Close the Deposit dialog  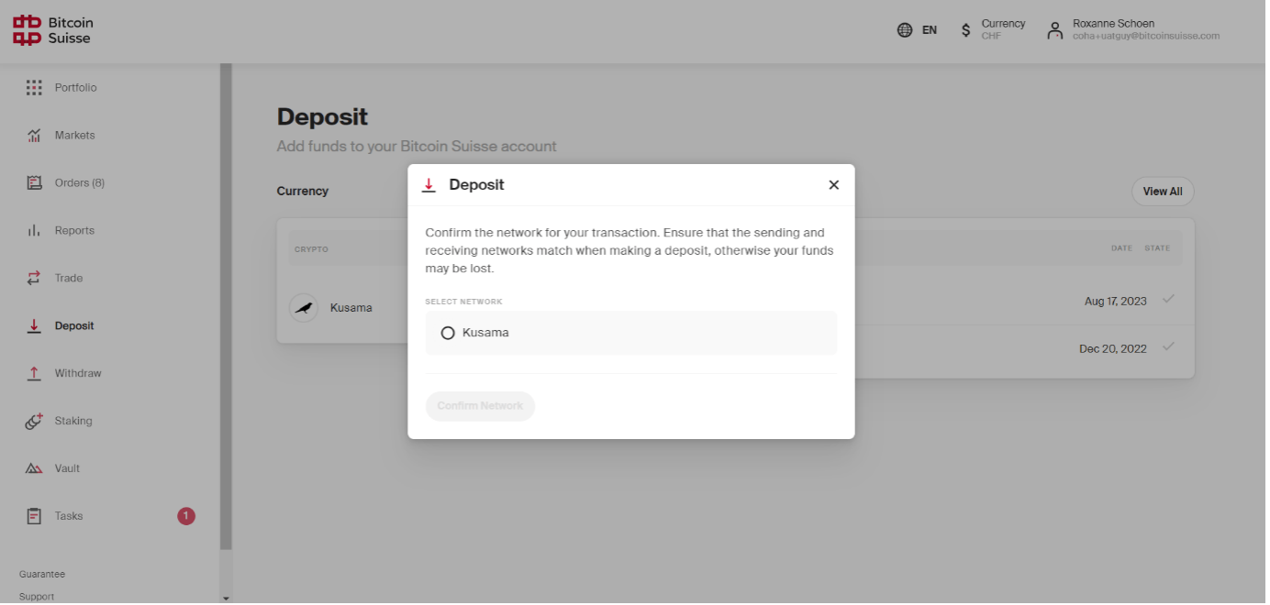tap(833, 185)
